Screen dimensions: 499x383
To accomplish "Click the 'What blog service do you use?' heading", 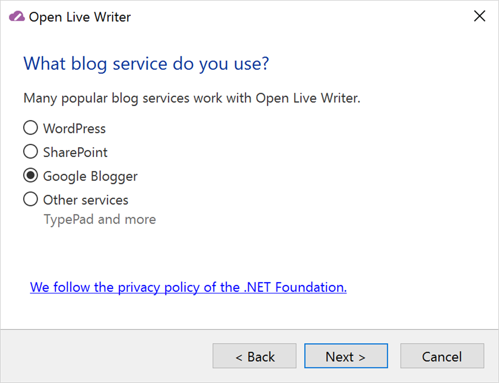I will (146, 63).
